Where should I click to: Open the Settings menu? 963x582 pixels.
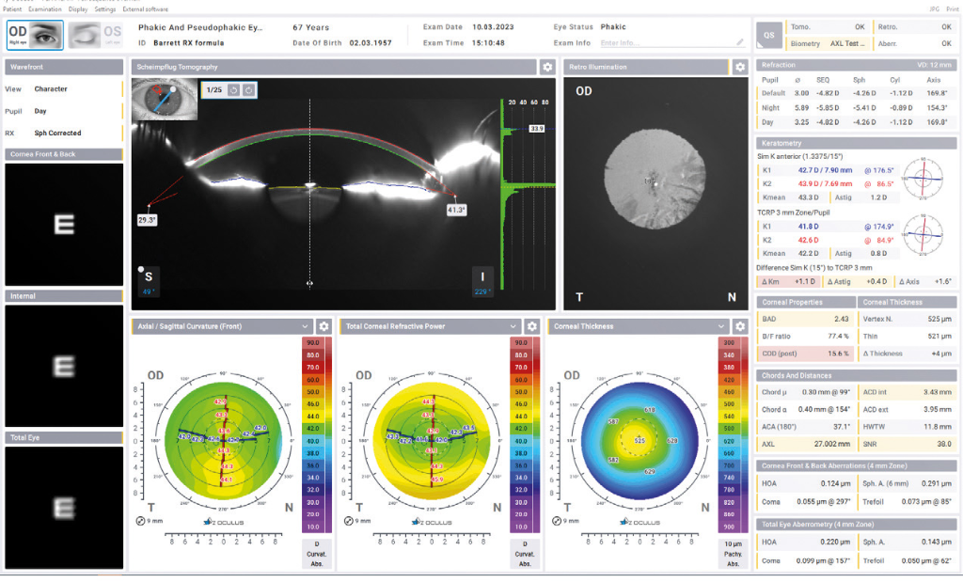[x=105, y=9]
